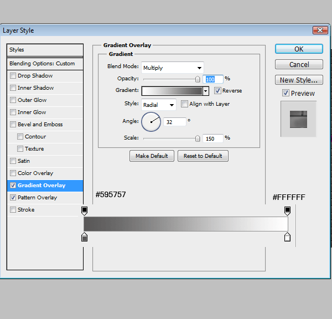Image resolution: width=332 pixels, height=319 pixels.
Task: Tick the Outer Glow checkbox
Action: (13, 100)
